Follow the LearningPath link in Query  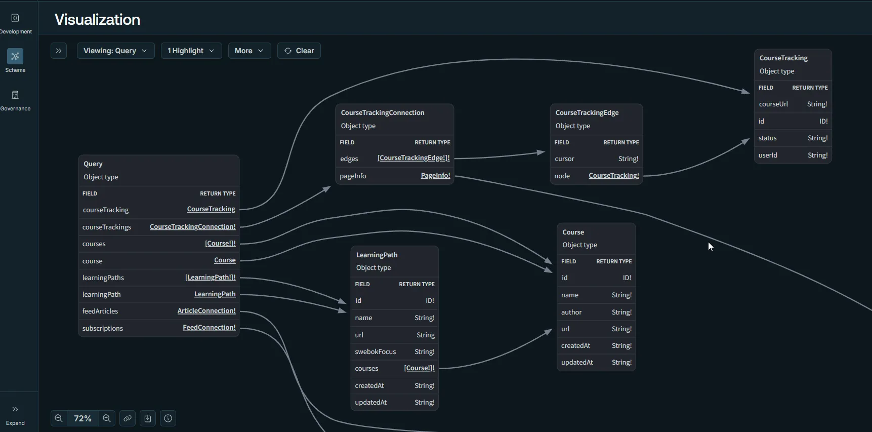(215, 294)
